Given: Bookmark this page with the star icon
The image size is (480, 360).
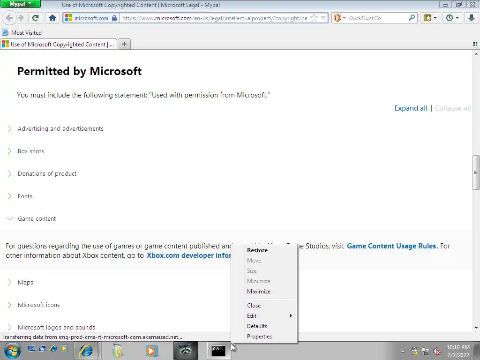Looking at the screenshot, I should (314, 18).
